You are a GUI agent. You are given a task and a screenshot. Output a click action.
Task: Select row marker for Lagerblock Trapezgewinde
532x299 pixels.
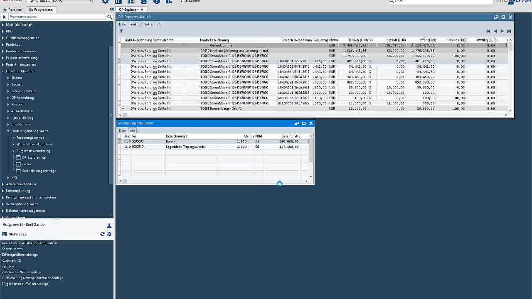point(119,147)
